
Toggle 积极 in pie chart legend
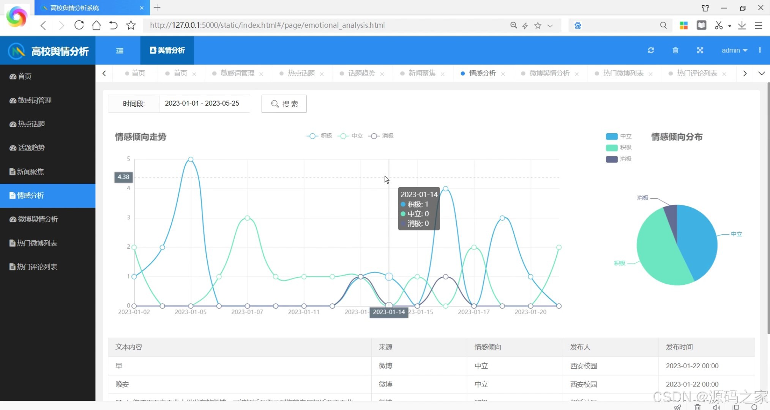619,147
